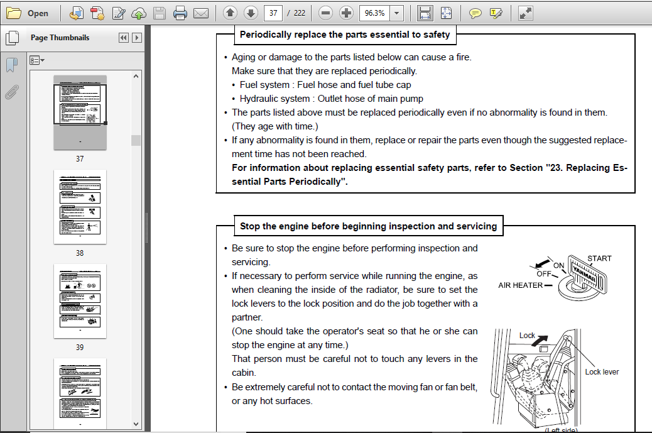Click the Fit width scrolling icon
This screenshot has width=652, height=433.
coord(425,13)
